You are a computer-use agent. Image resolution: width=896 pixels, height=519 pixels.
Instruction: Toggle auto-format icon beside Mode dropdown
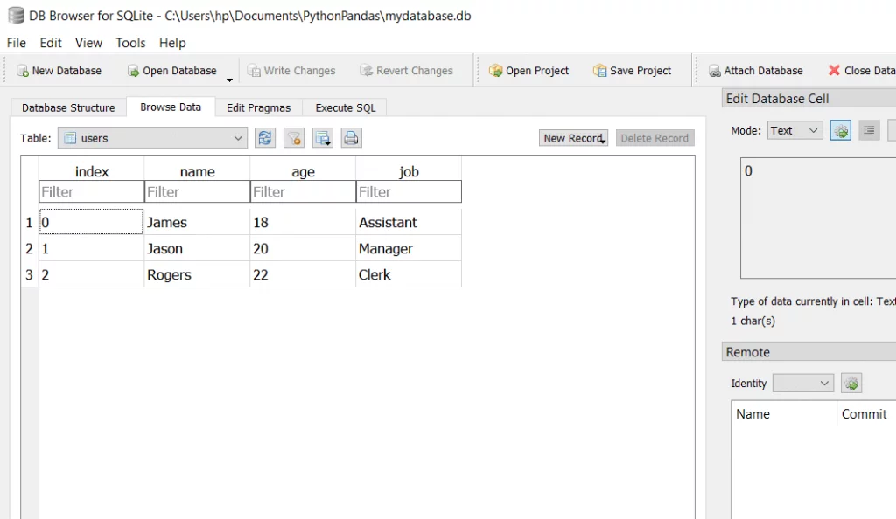pos(840,130)
